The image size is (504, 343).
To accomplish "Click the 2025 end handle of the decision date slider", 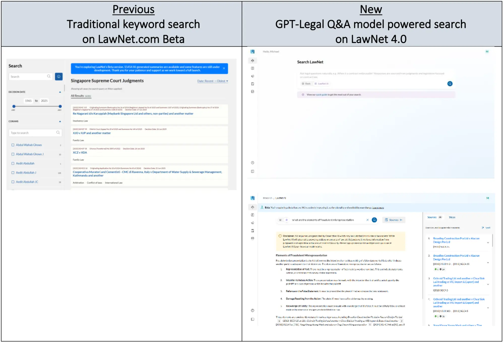I will coord(60,107).
